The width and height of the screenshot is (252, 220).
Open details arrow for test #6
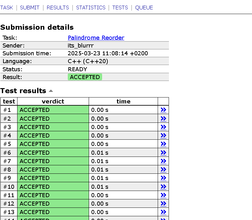coord(163,152)
